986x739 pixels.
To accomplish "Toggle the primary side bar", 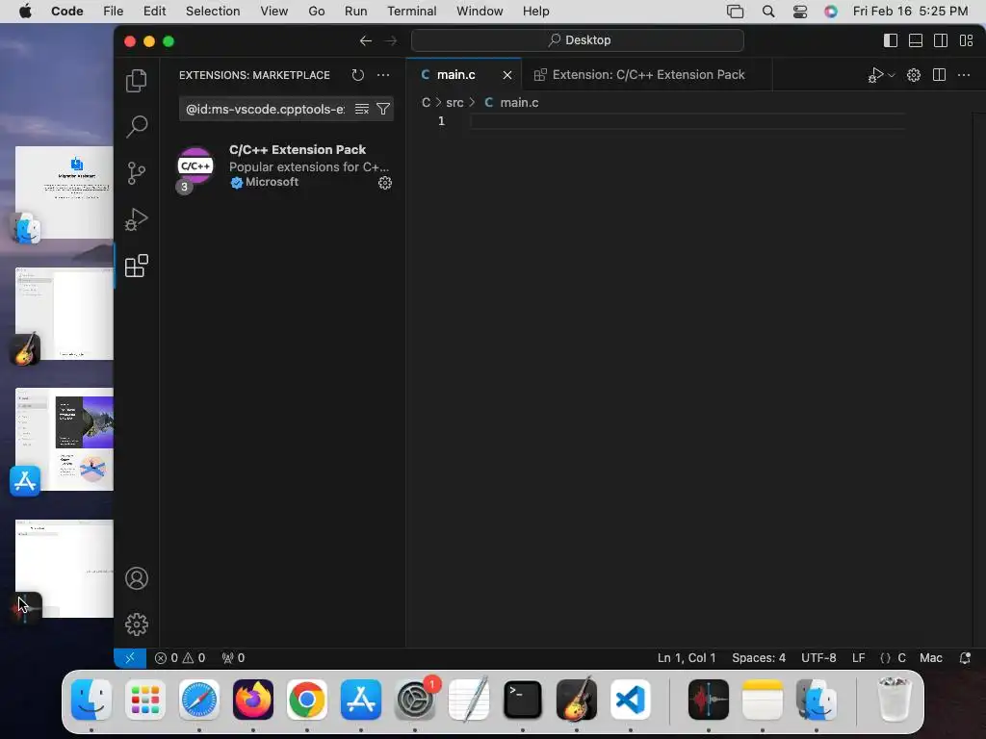I will point(891,40).
